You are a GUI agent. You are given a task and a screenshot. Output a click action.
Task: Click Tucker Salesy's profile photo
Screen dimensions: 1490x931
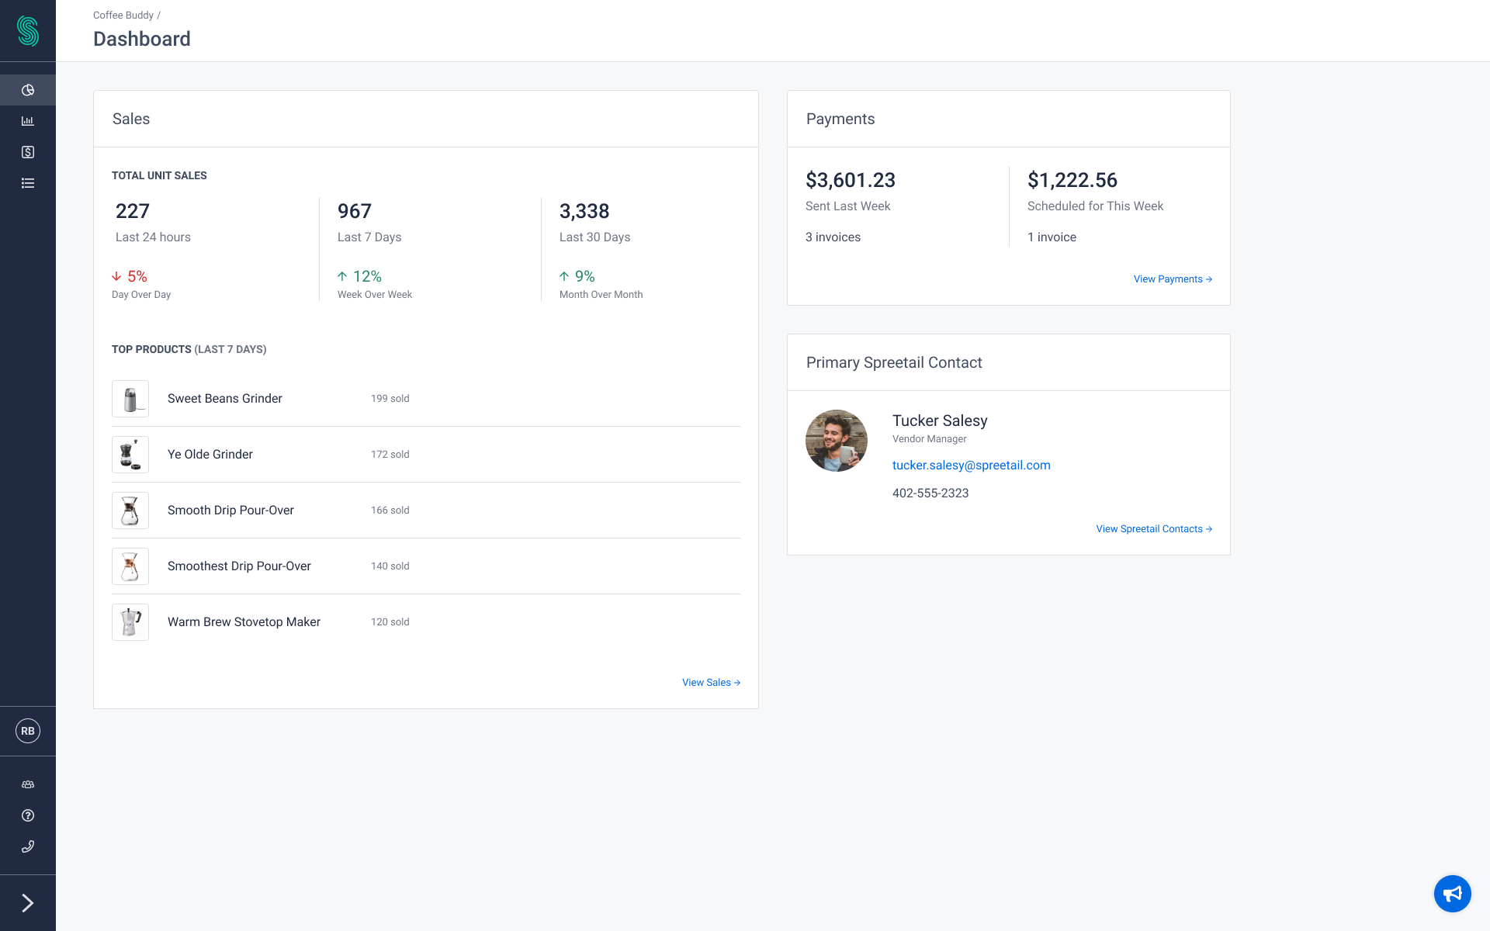point(837,441)
